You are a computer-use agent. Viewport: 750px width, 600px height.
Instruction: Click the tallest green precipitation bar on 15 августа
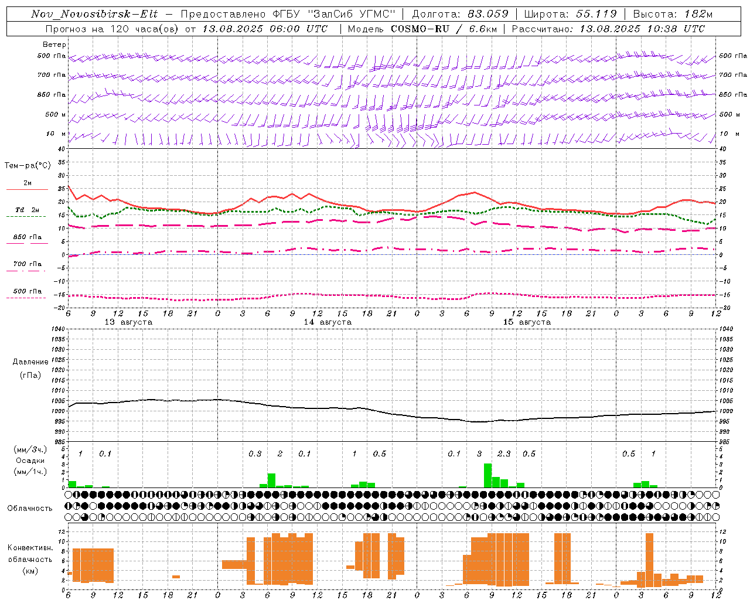pos(487,475)
